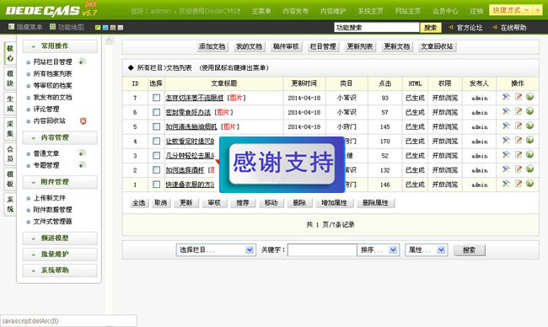
Task: Click the green preview globe for article ID 5
Action: point(529,126)
